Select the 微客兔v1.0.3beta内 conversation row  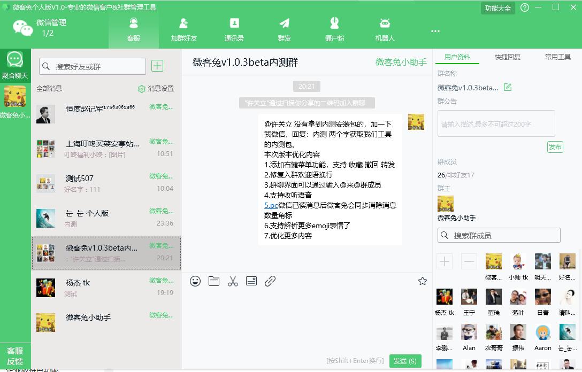click(x=106, y=253)
